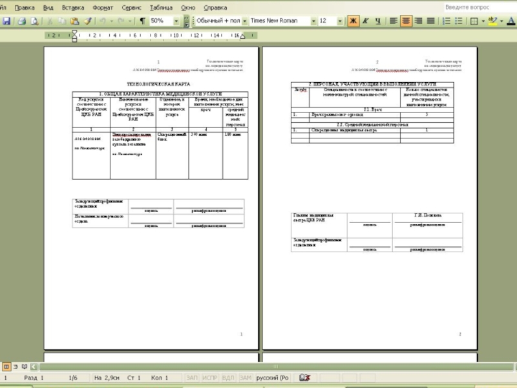Switch to Print Layout view button

click(6, 367)
